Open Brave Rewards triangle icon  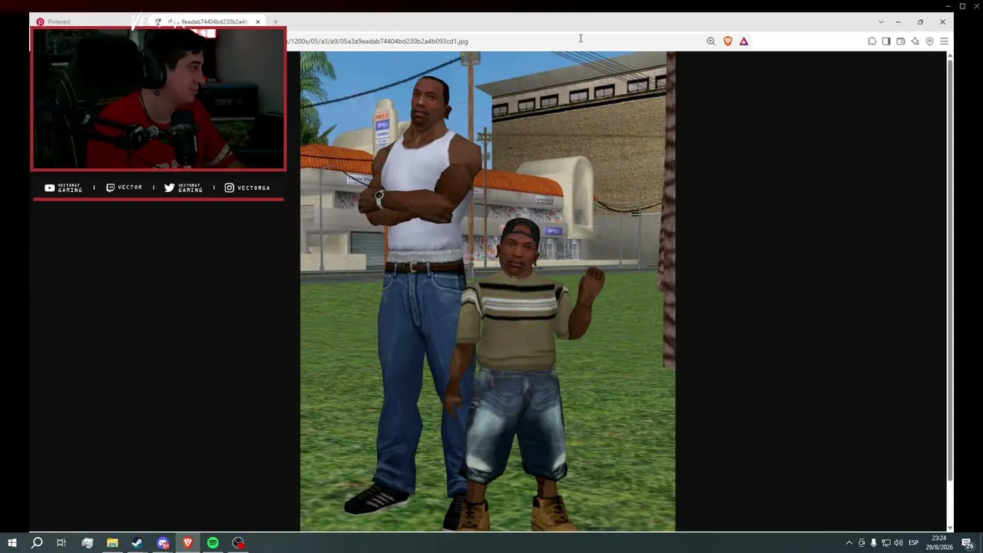pyautogui.click(x=743, y=41)
